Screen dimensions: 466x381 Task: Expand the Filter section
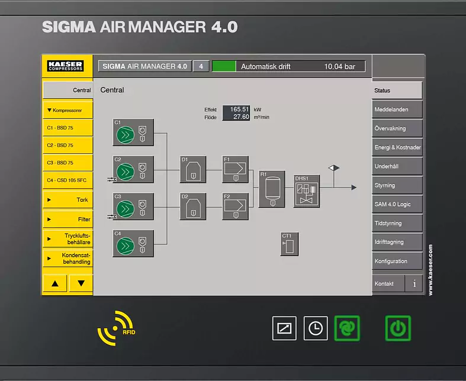[68, 219]
